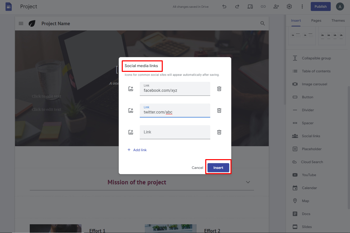Screen dimensions: 350x233
Task: Open the Pages tab
Action: pyautogui.click(x=316, y=20)
